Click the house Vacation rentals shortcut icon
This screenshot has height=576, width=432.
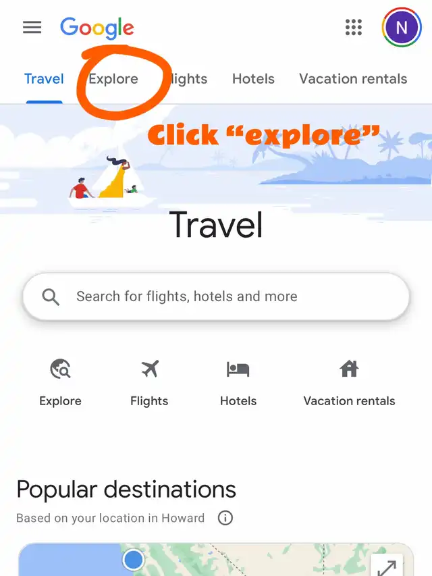click(349, 369)
